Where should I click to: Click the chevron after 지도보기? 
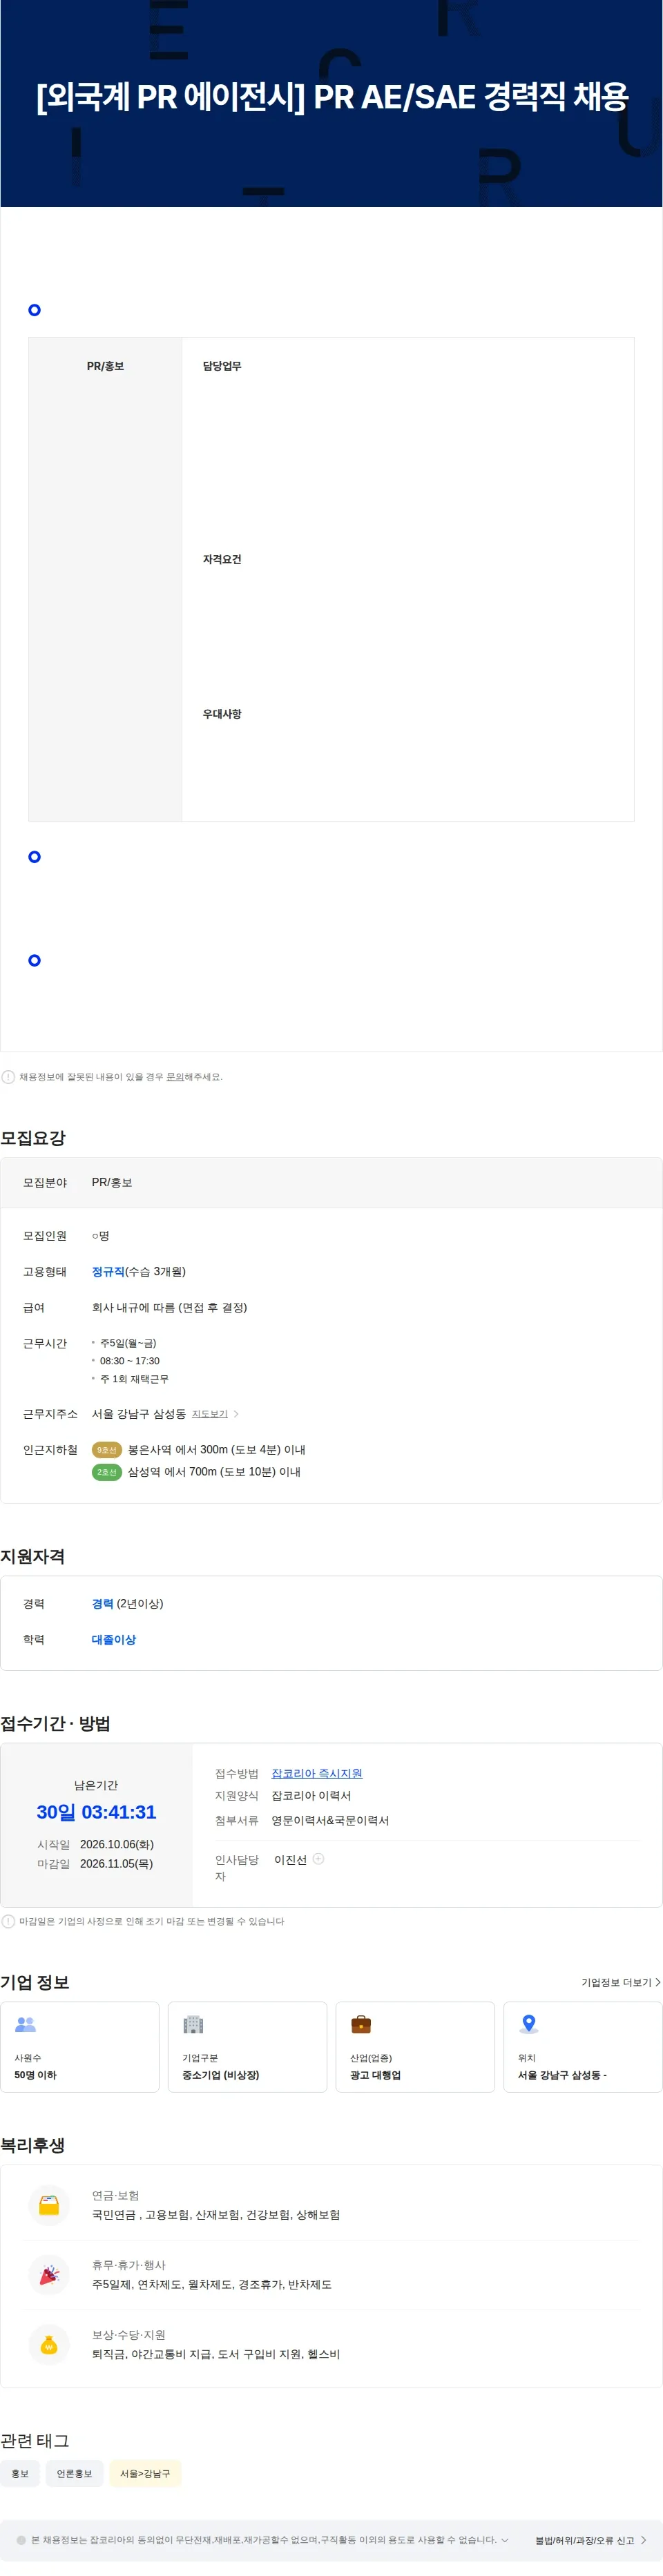pos(236,1414)
